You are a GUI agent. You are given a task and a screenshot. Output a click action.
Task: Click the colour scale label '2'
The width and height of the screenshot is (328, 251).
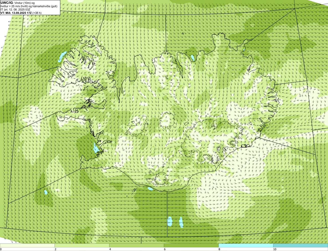pyautogui.click(x=55, y=249)
